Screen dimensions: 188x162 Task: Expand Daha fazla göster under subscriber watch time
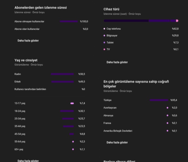(28, 41)
